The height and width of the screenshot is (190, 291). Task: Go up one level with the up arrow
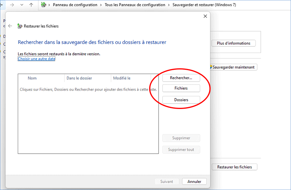click(x=31, y=5)
